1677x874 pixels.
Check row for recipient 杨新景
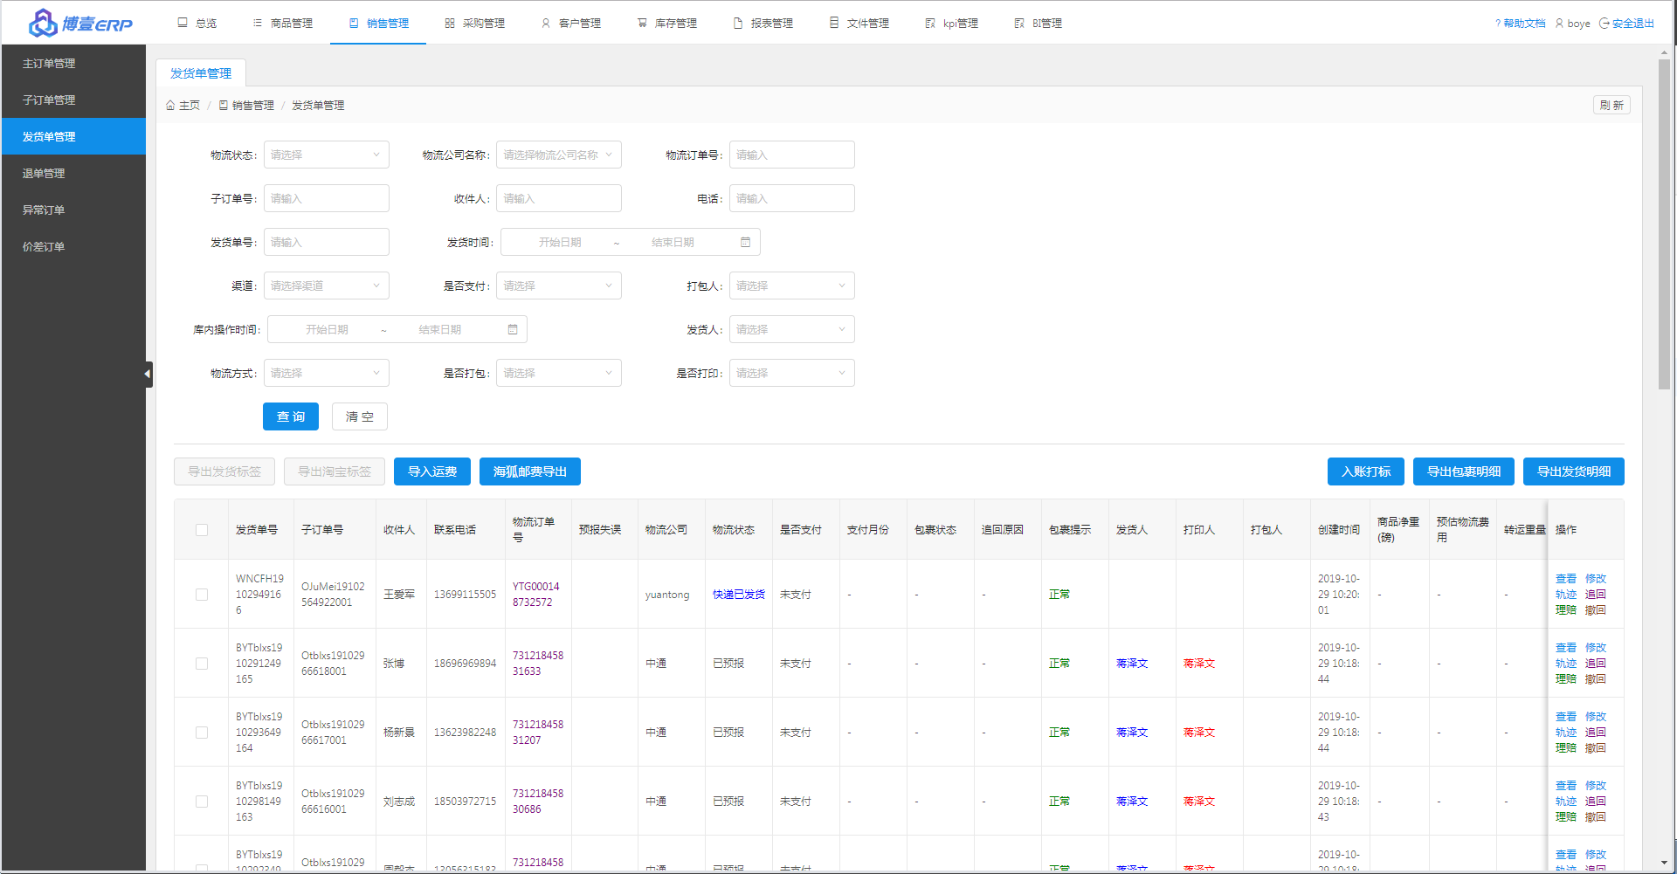[202, 733]
